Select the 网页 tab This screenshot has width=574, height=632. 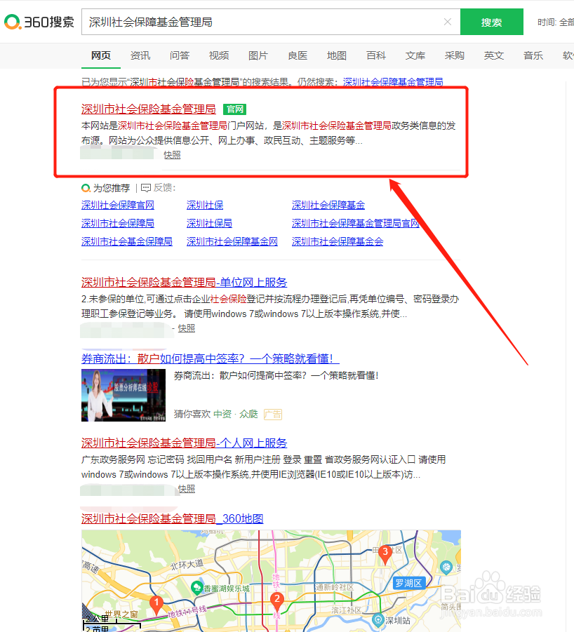tap(101, 55)
